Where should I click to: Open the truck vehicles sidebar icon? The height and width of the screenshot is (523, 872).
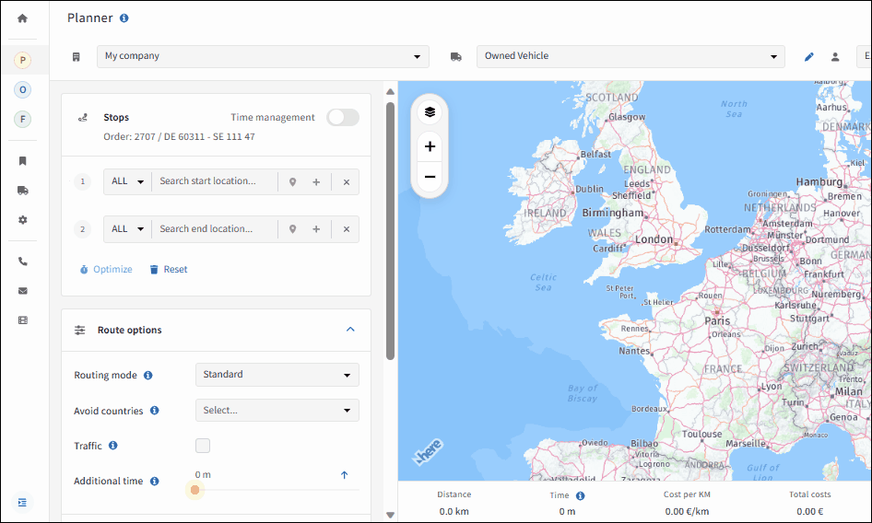(x=23, y=191)
